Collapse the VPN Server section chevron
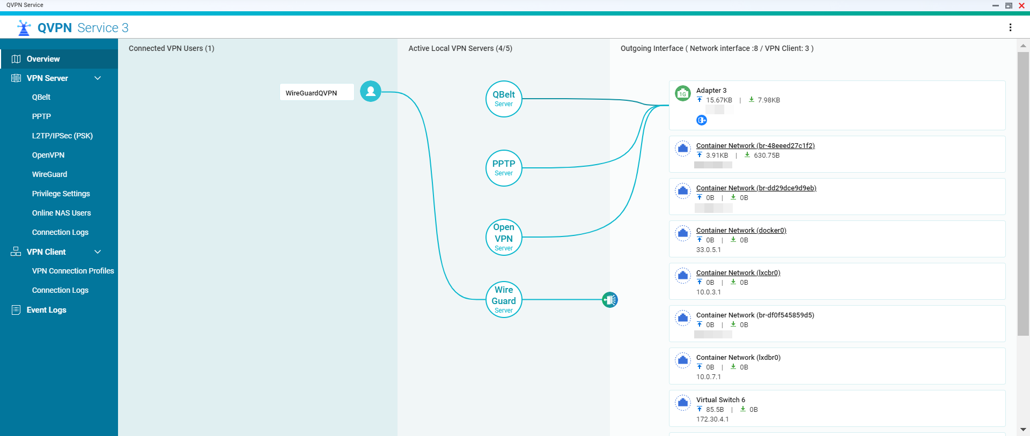1030x436 pixels. point(98,78)
